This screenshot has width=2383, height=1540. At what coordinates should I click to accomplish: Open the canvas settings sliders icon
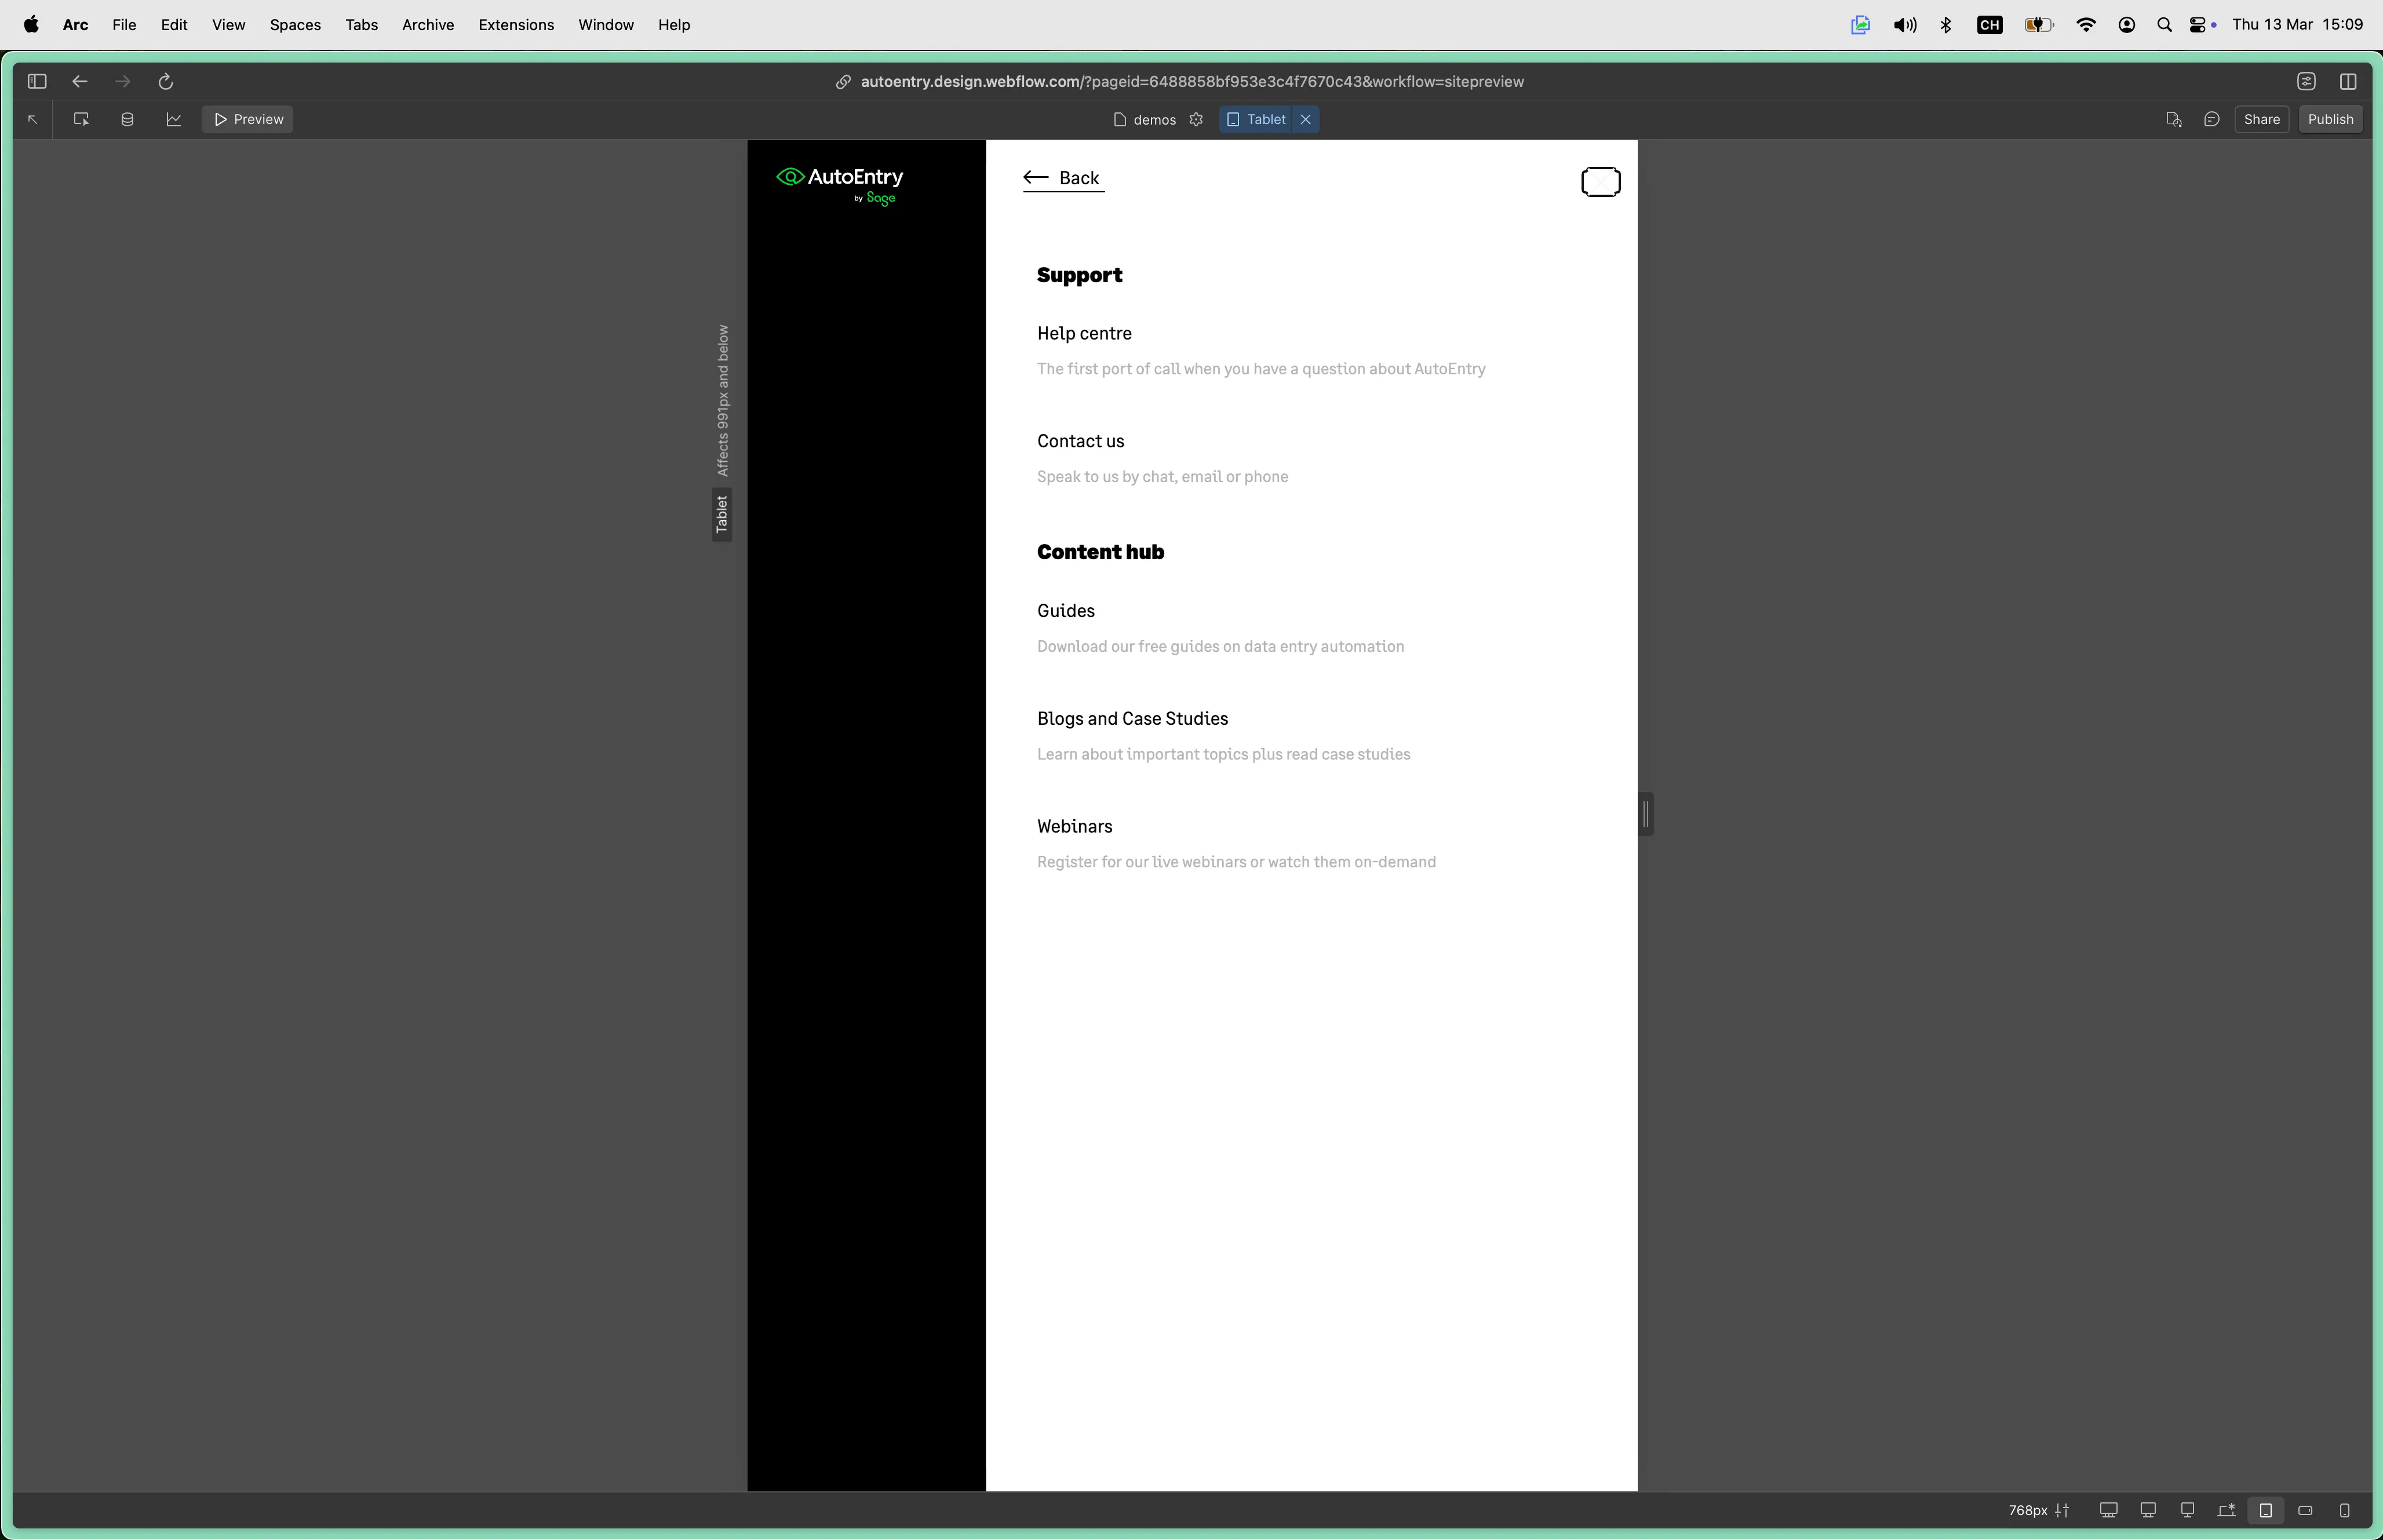tap(2062, 1511)
